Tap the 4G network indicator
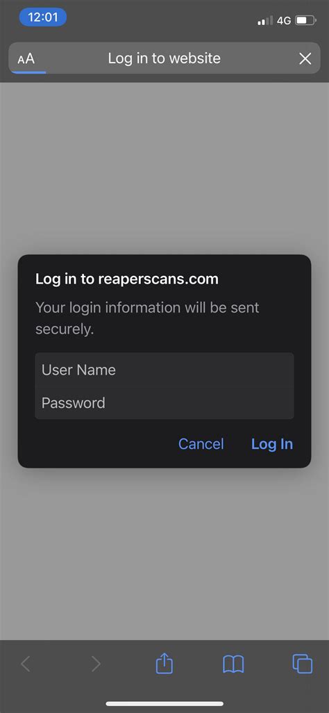Image resolution: width=329 pixels, height=713 pixels. 284,20
